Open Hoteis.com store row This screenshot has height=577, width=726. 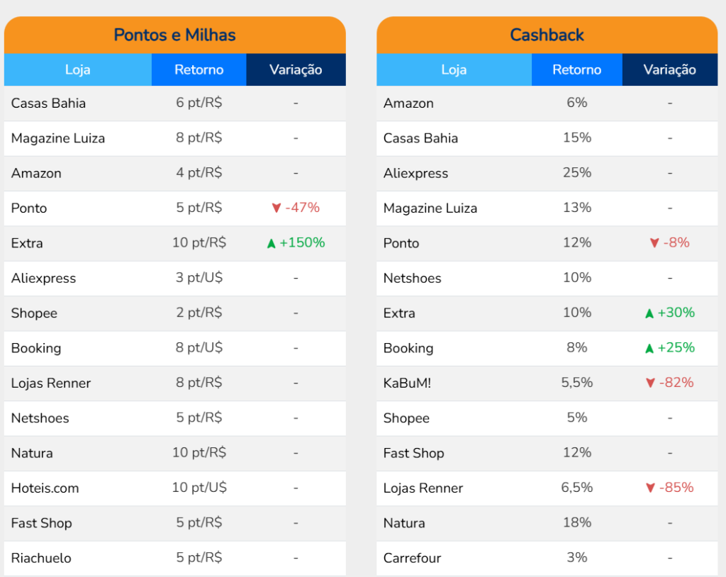[45, 488]
